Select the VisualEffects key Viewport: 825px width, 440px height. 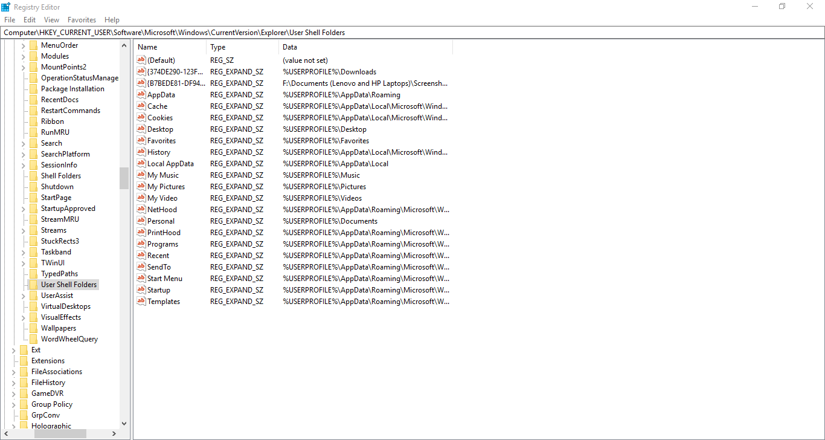61,317
